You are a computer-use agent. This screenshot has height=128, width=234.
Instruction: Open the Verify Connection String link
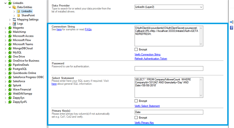tap(147, 54)
